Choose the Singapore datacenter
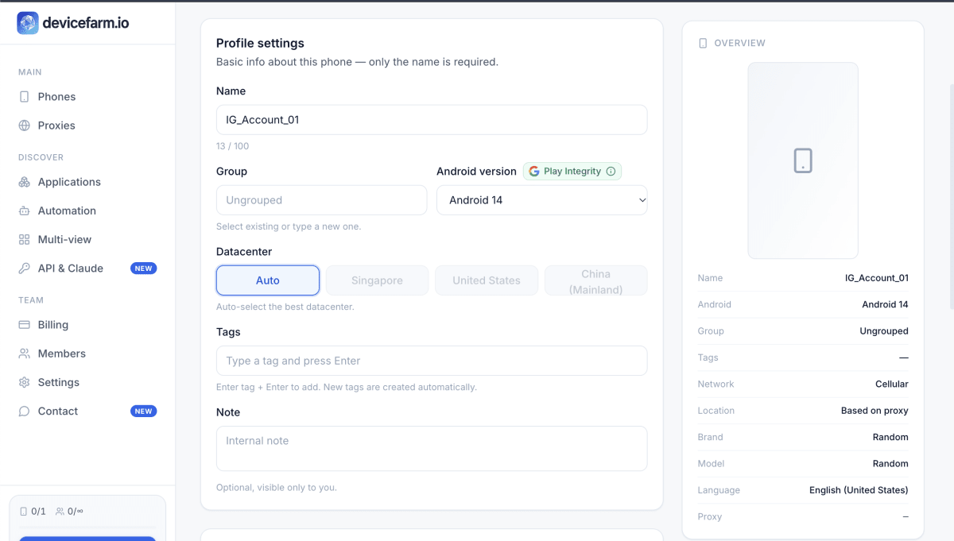This screenshot has height=541, width=954. click(x=377, y=280)
